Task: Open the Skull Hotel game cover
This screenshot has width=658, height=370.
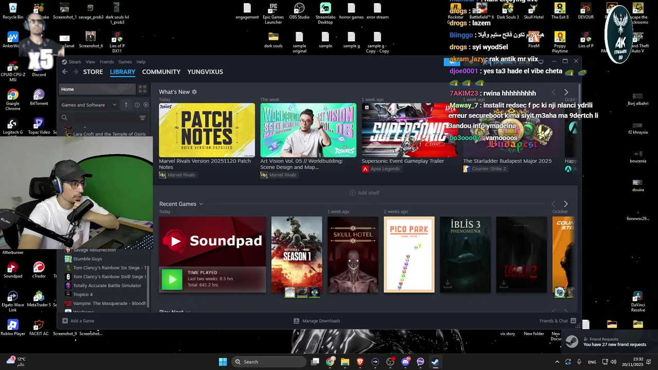Action: (x=353, y=254)
